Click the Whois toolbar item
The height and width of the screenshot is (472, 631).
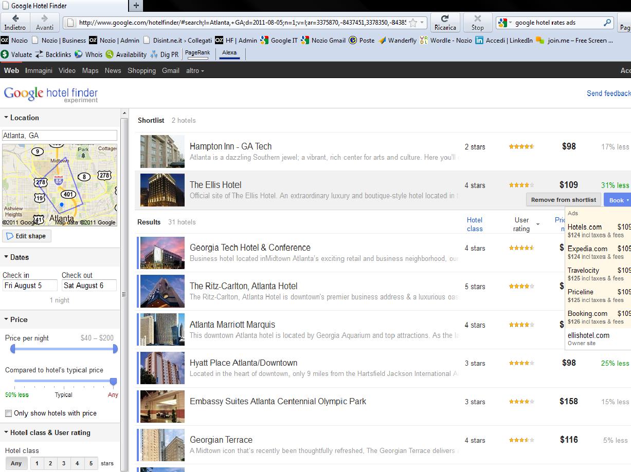[x=88, y=54]
